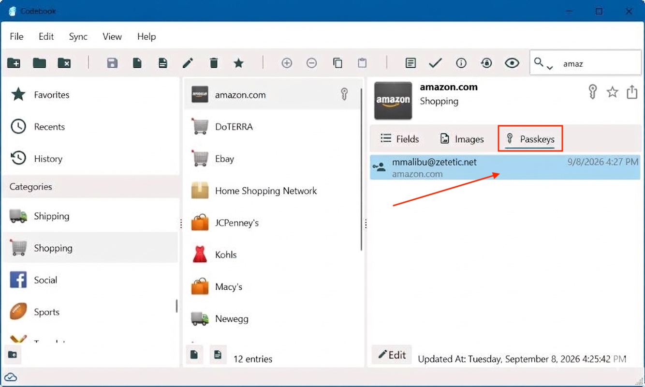Open the Help menu
The height and width of the screenshot is (387, 645).
pos(147,37)
